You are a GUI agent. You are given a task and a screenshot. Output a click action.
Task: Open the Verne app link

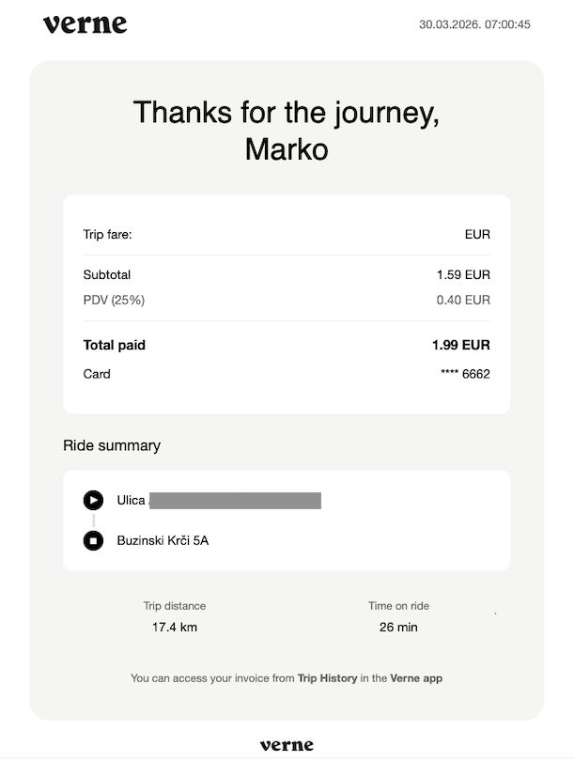pos(416,677)
